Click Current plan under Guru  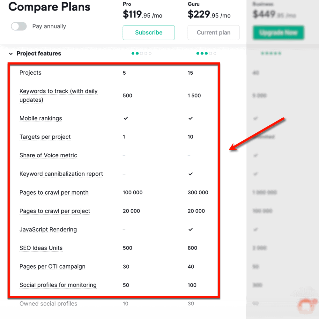(x=213, y=33)
